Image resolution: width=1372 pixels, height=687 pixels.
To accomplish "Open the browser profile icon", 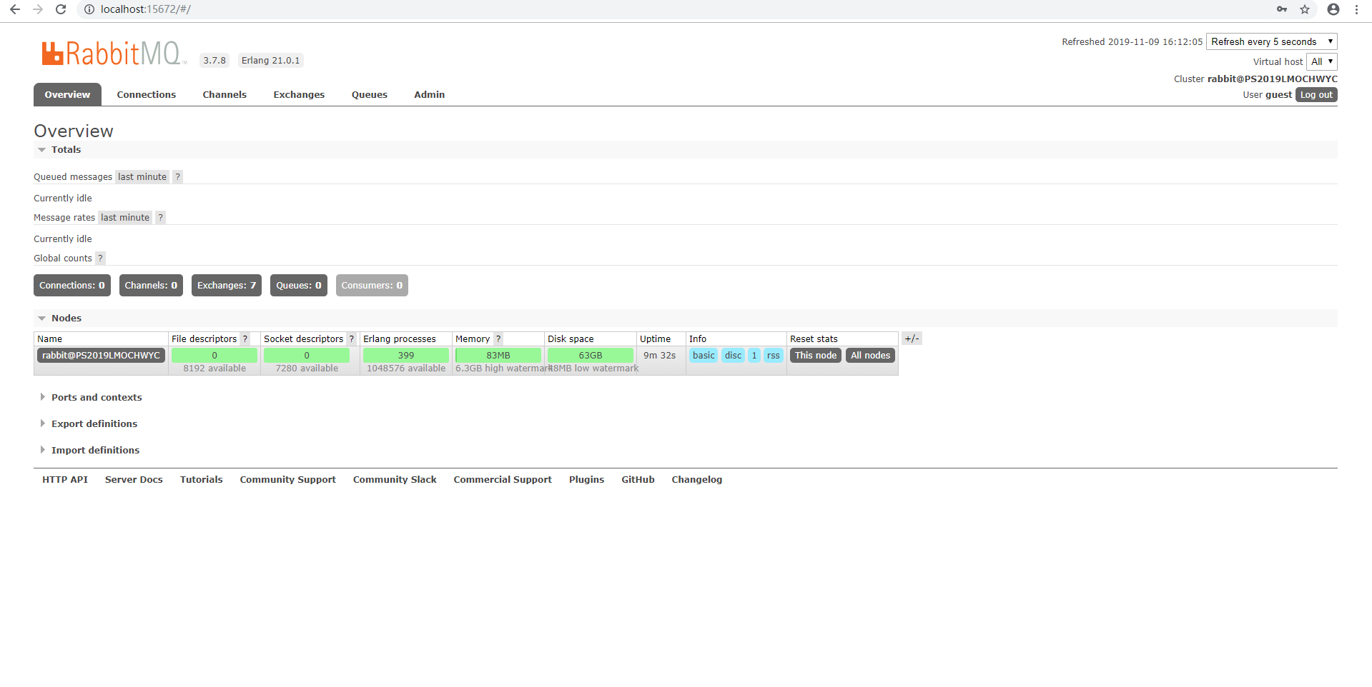I will pos(1333,9).
